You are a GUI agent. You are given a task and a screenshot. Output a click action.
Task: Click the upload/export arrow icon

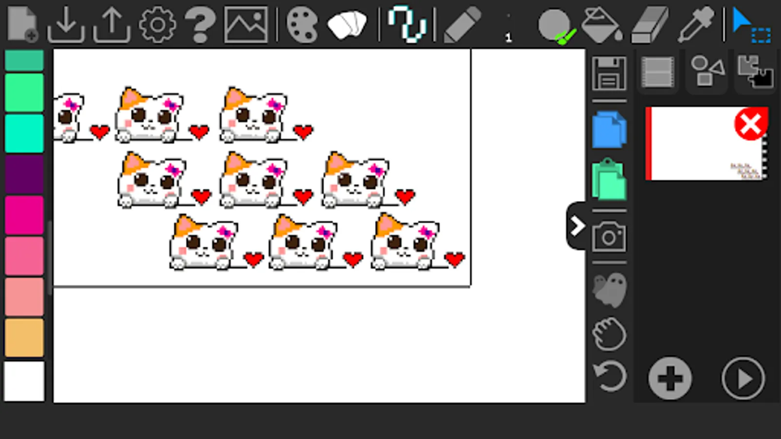(112, 24)
